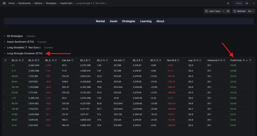257x136 pixels.
Task: Open the 1m refresh interval dropdown
Action: click(251, 11)
